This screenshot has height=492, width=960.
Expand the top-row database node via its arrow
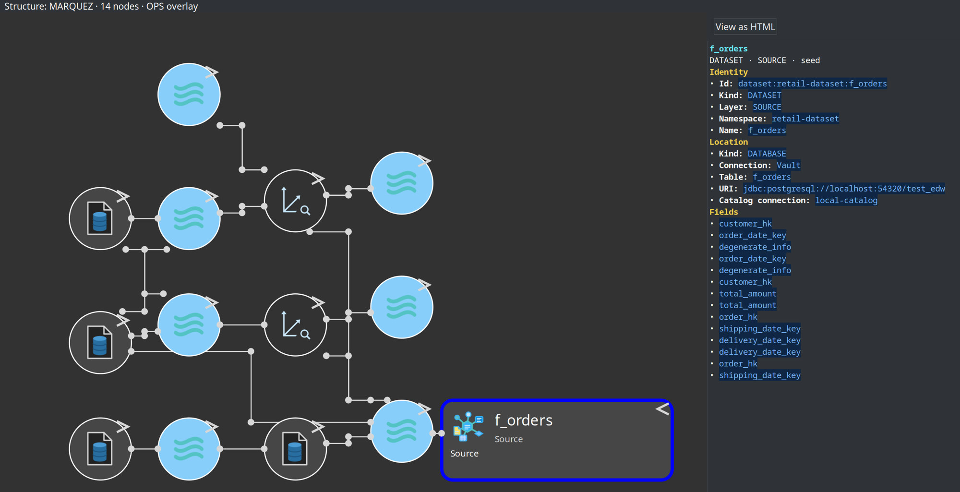point(123,196)
